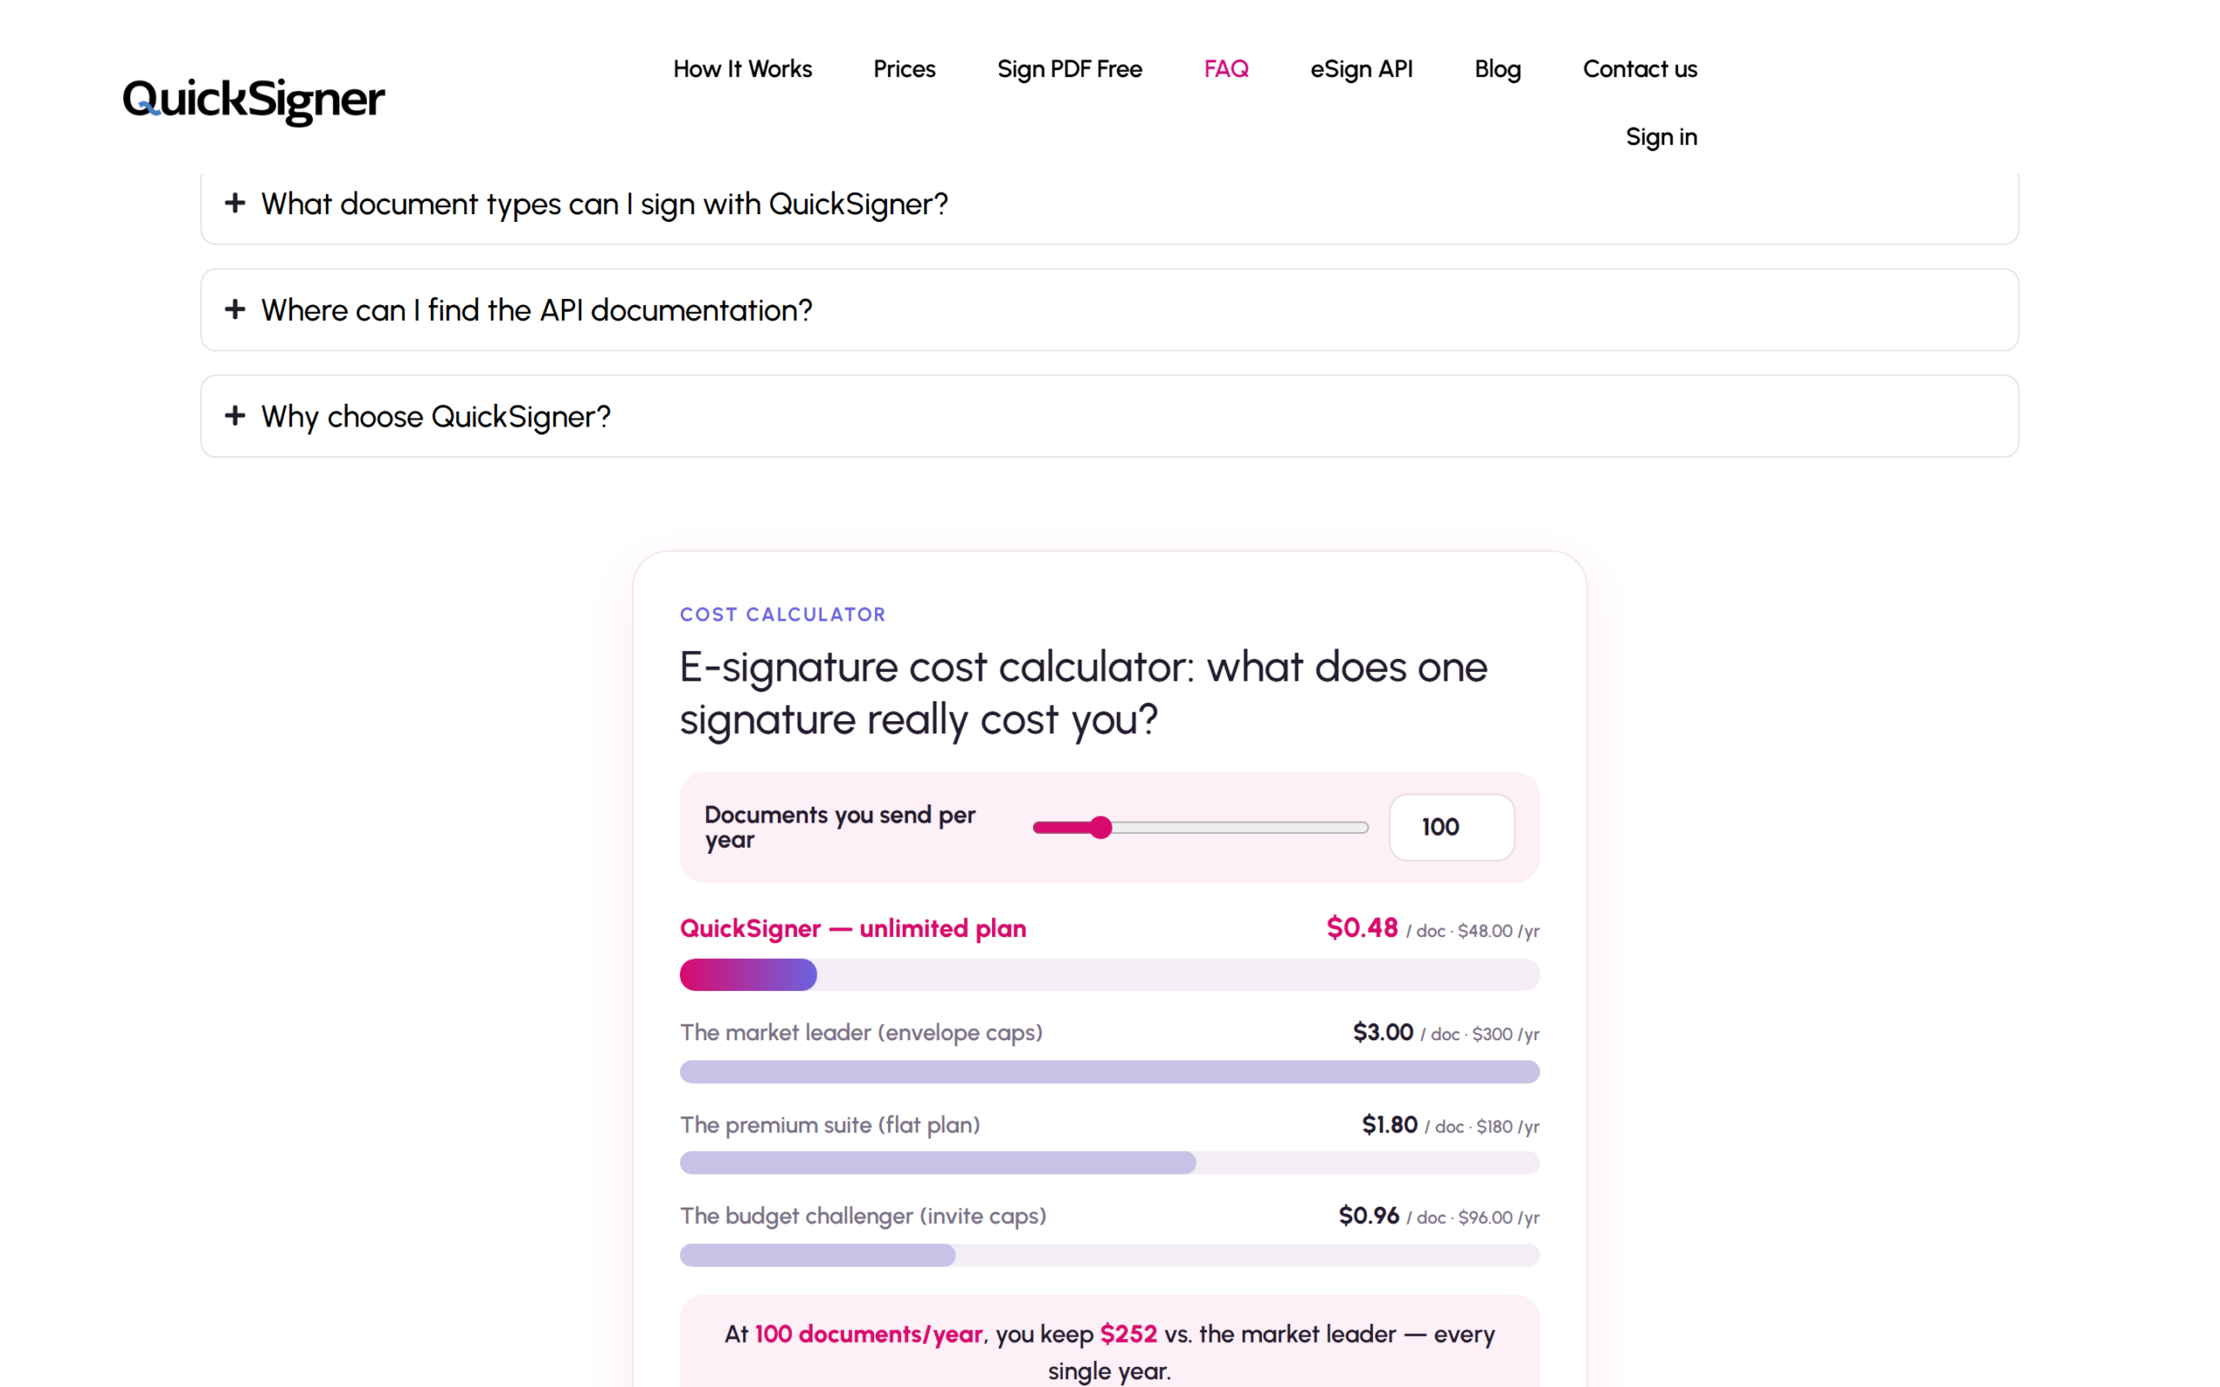Click the documents-per-year slider track

click(x=1200, y=827)
